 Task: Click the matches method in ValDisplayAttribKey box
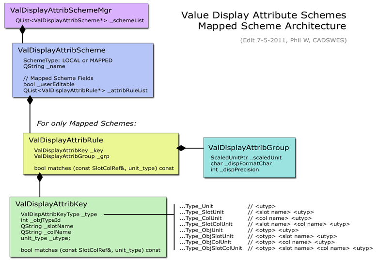tap(91, 250)
